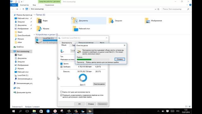
Task: Open the Explorer help icon
Action: pos(190,5)
